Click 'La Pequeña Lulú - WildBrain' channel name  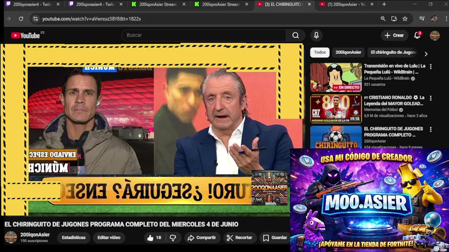(x=387, y=79)
